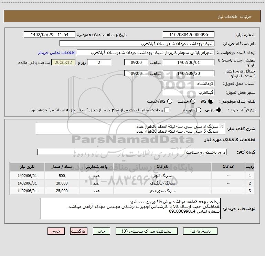
Task: Click the response deadline date field 1402/06/01
Action: 189,62
